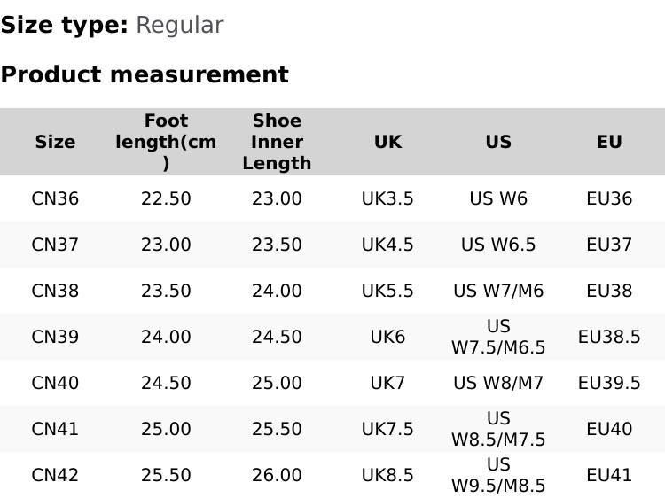Image resolution: width=665 pixels, height=498 pixels.
Task: Click the US W8/M7 cell
Action: pos(498,383)
